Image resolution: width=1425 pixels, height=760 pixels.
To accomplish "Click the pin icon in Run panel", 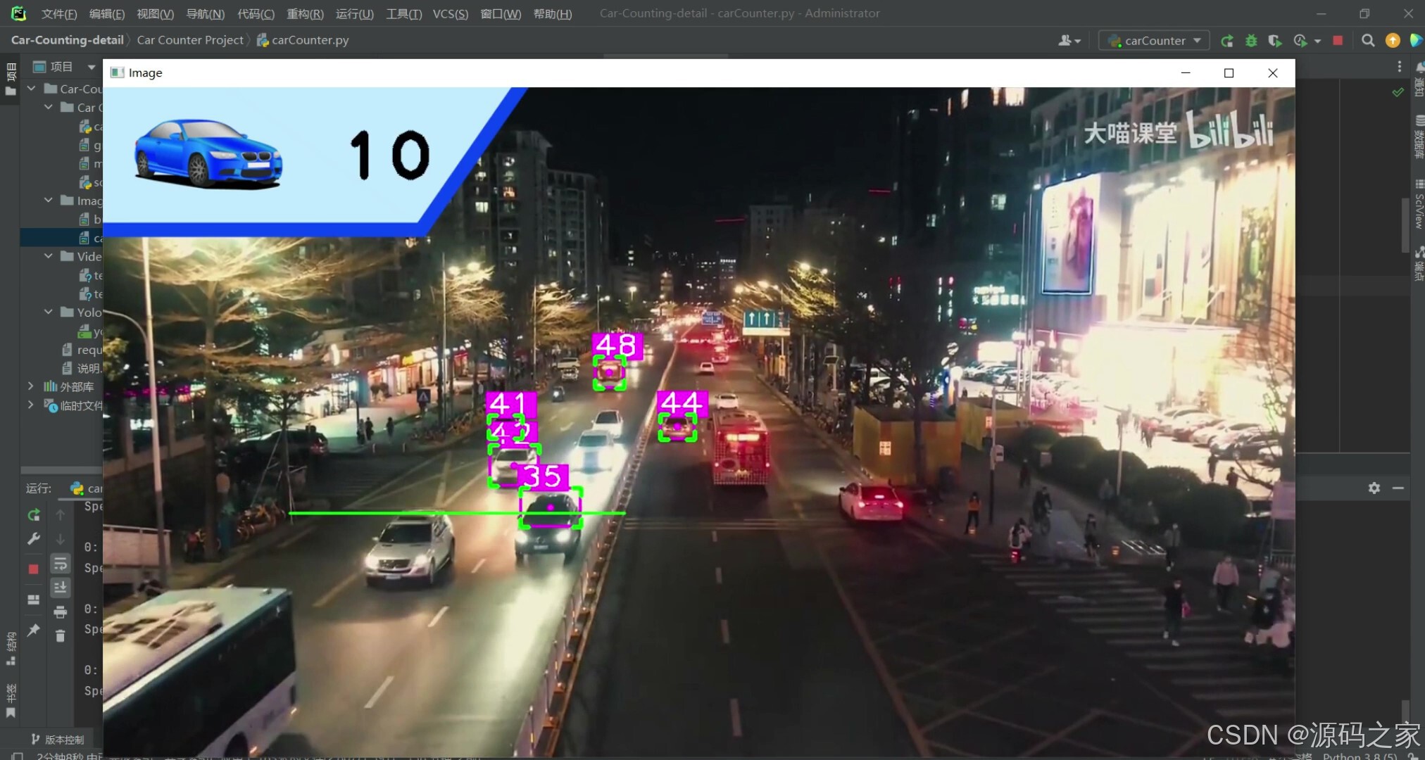I will pos(33,630).
